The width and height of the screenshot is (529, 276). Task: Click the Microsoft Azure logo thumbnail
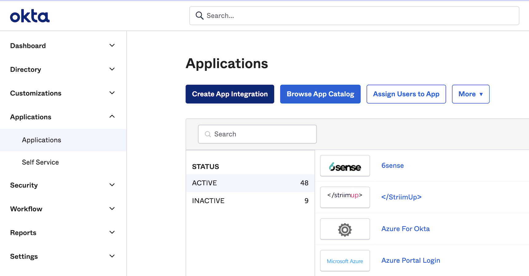pyautogui.click(x=345, y=261)
